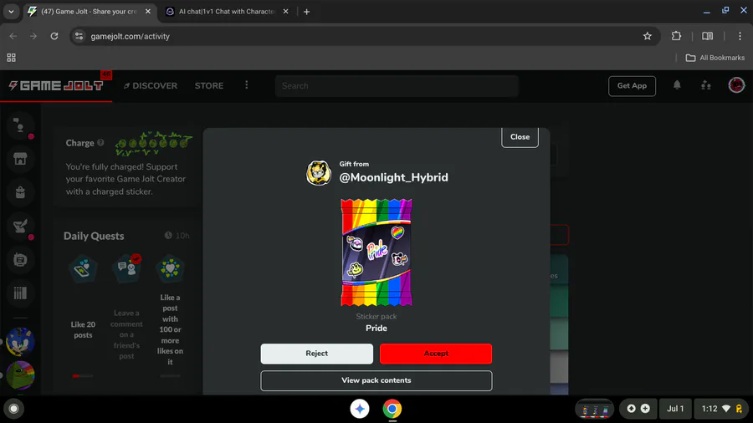Focus the Game Jolt search field
This screenshot has height=423, width=753.
397,86
